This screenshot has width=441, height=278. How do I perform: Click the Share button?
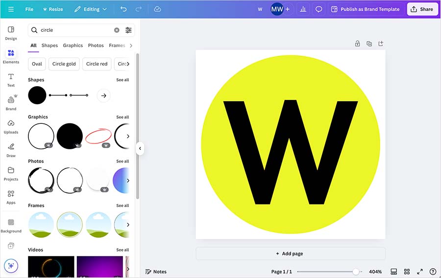(x=422, y=9)
